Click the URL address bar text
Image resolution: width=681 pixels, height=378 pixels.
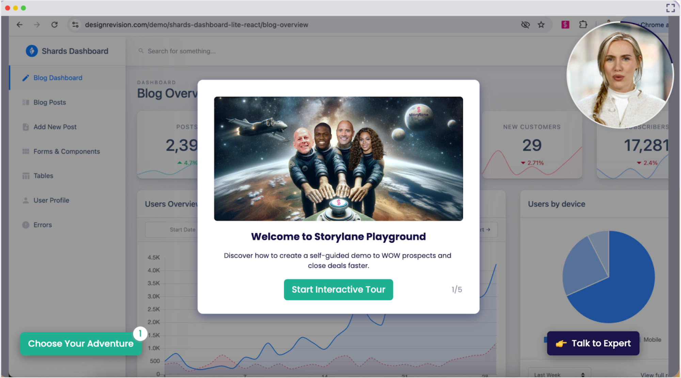click(196, 25)
